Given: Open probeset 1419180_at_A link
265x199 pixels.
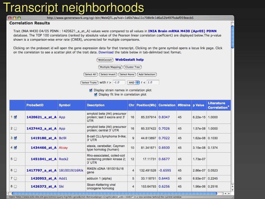Looking at the screenshot, I should point(43,138).
